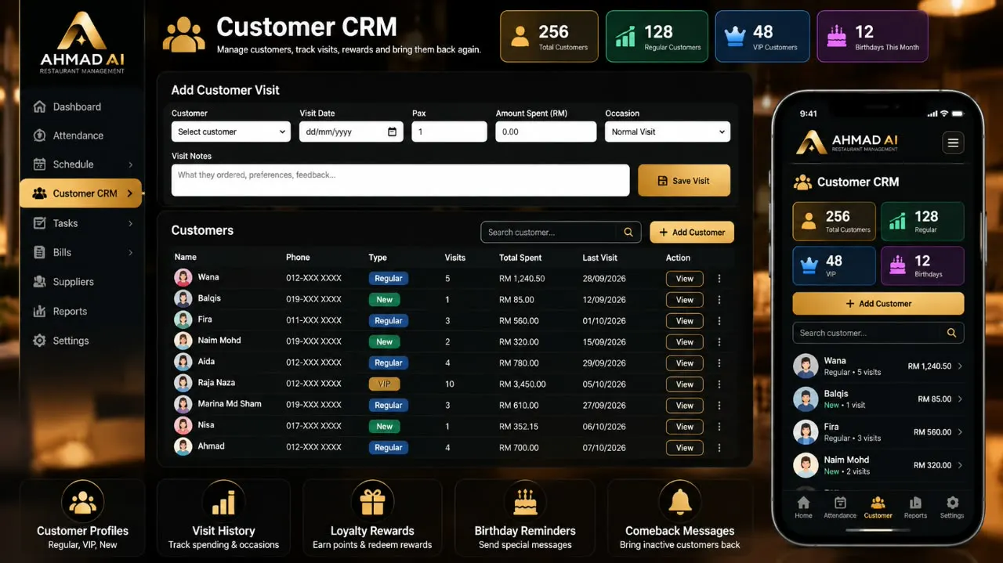Click the Customer Profiles people icon
The height and width of the screenshot is (563, 1003).
tap(82, 503)
